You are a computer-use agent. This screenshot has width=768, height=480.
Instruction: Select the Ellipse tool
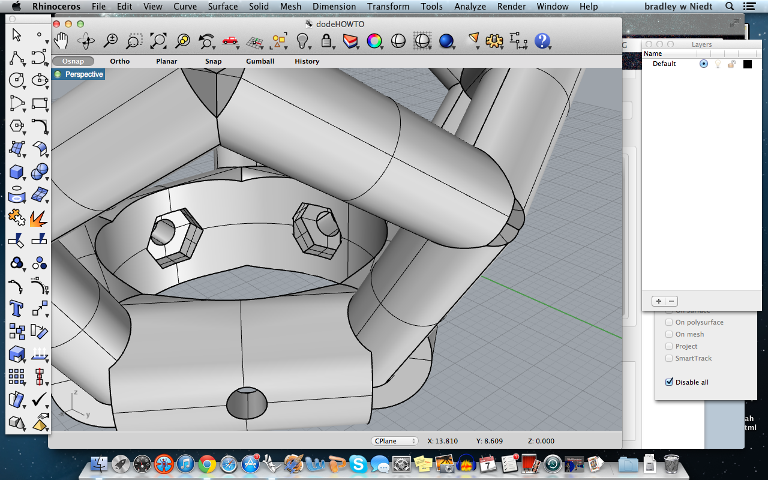pyautogui.click(x=40, y=80)
